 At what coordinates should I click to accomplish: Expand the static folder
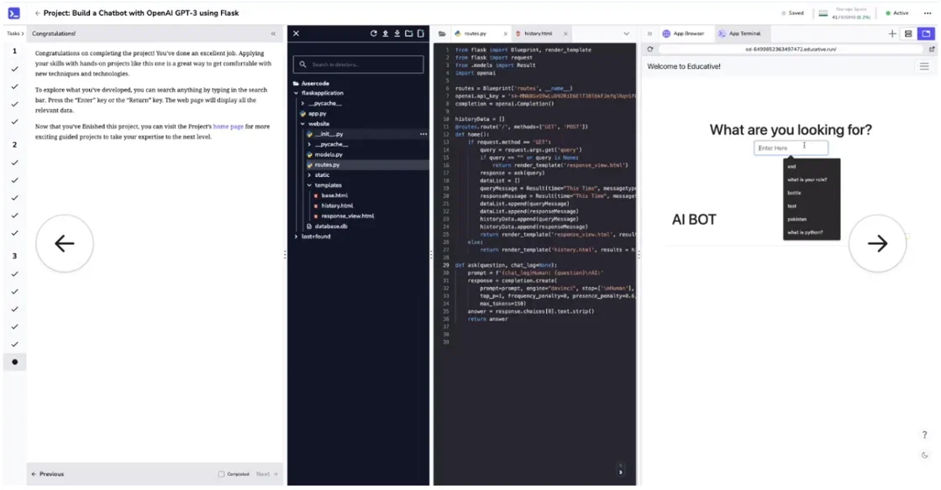point(310,175)
